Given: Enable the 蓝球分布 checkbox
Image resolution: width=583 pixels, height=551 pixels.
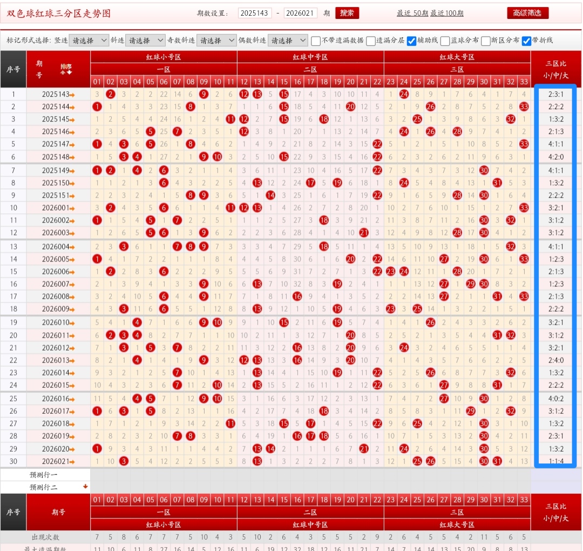Looking at the screenshot, I should (x=445, y=41).
